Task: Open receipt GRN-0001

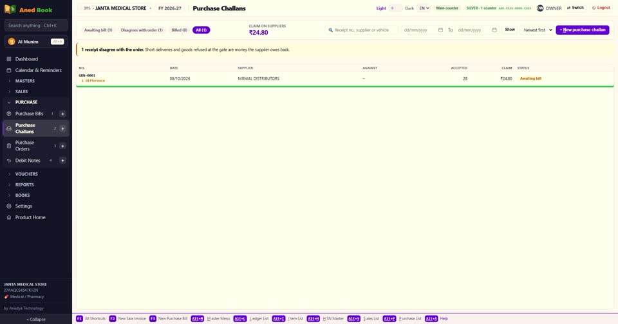Action: [x=87, y=76]
